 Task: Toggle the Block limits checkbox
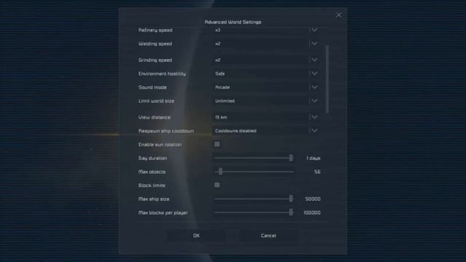[217, 185]
